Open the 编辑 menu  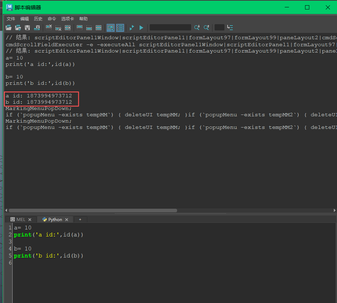click(25, 19)
